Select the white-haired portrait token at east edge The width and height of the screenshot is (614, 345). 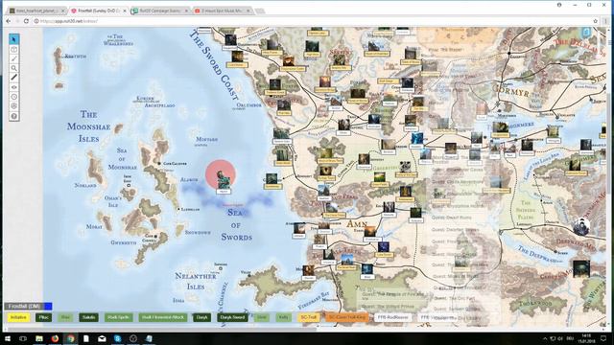click(581, 226)
